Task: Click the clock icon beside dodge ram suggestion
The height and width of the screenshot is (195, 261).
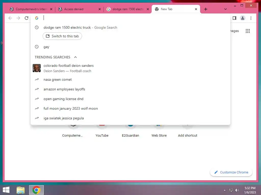Action: pyautogui.click(x=37, y=27)
